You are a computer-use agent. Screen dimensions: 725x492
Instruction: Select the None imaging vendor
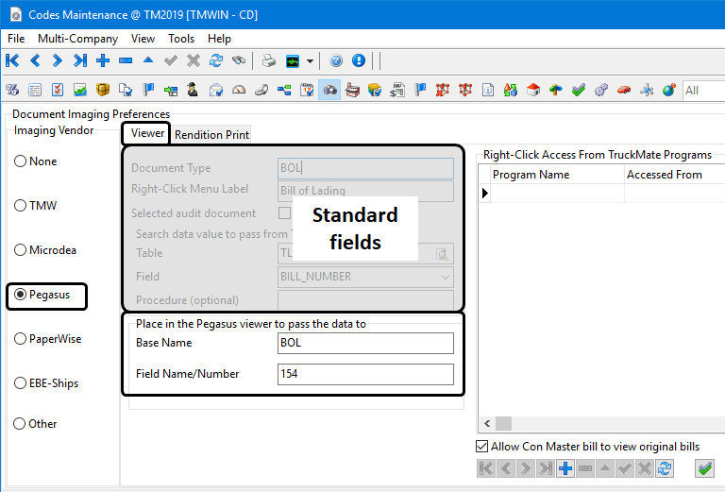pos(36,161)
